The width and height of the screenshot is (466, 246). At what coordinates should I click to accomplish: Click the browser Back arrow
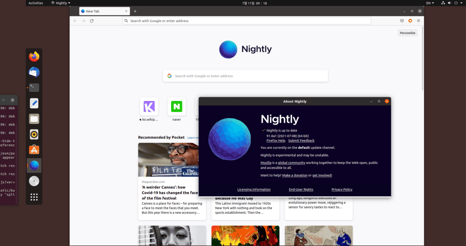point(75,21)
